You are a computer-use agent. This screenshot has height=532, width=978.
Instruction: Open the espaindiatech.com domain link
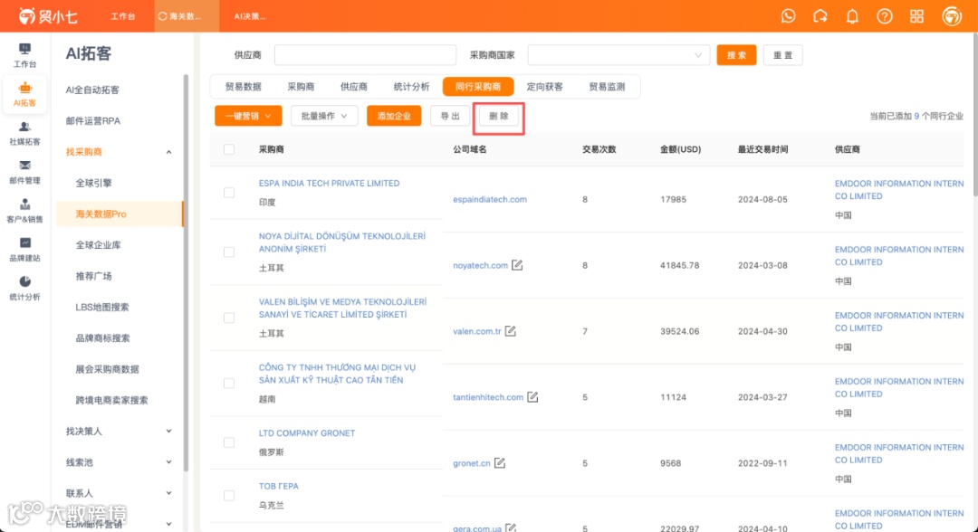[x=490, y=199]
